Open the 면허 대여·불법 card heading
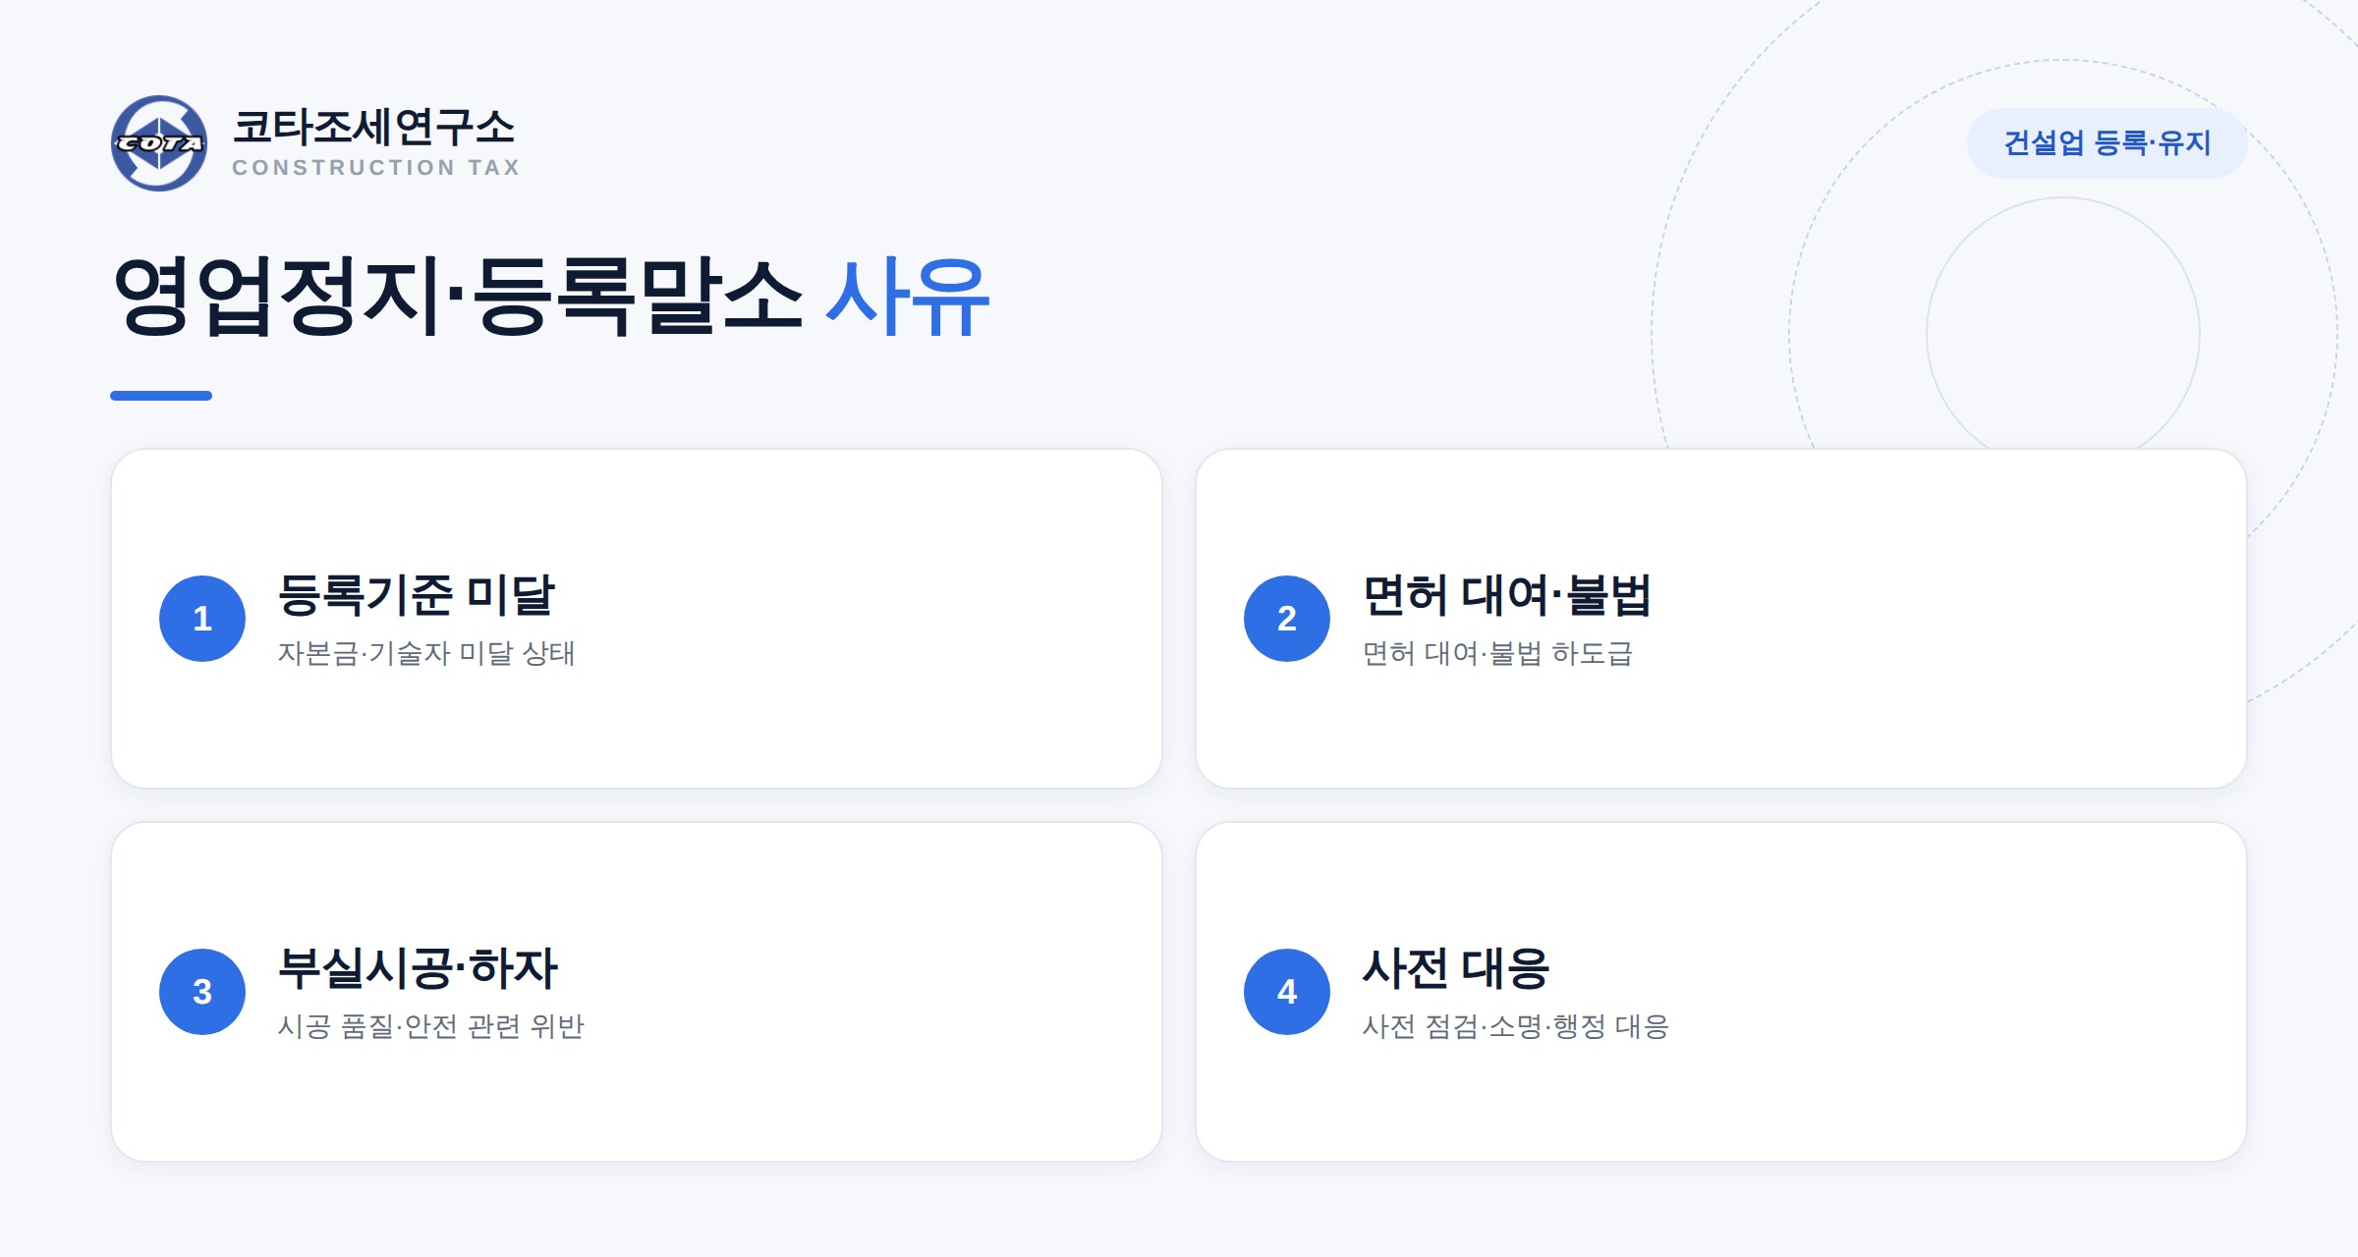 pos(1507,595)
